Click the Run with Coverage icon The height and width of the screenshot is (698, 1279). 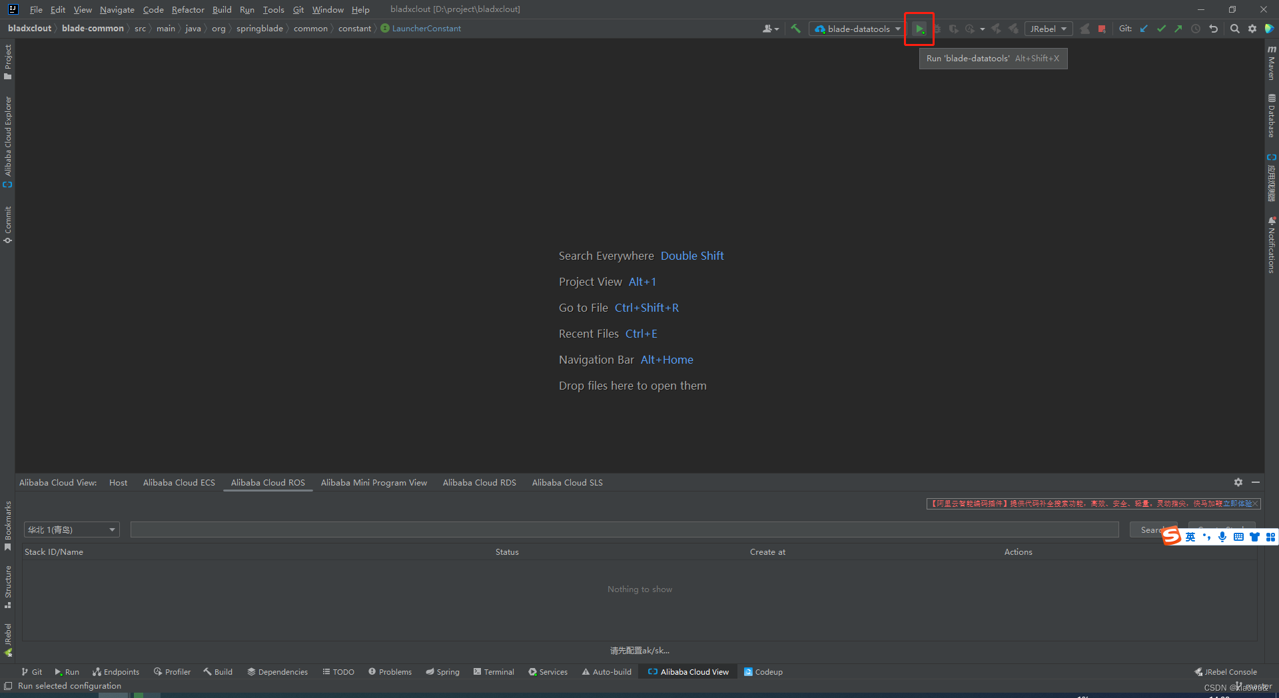click(x=953, y=29)
